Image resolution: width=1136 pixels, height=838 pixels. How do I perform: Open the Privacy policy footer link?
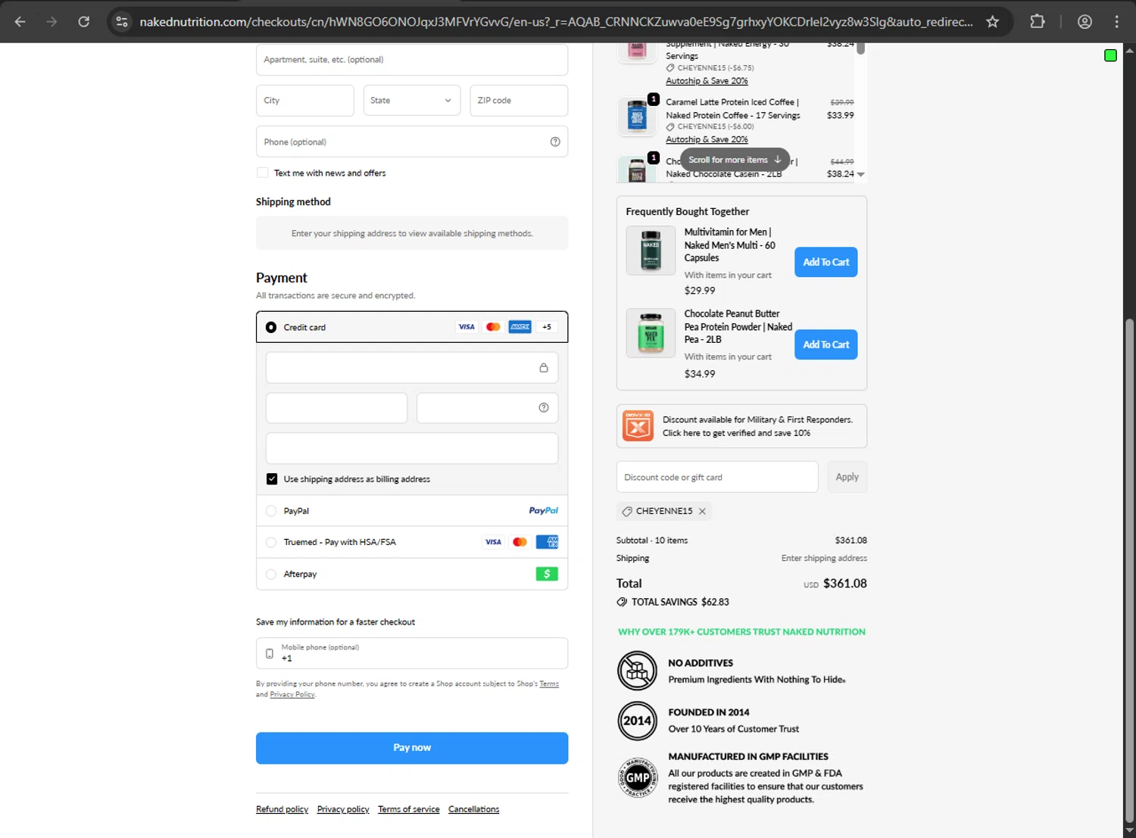pyautogui.click(x=343, y=809)
